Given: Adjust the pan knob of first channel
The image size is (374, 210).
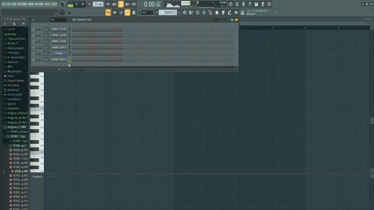Looking at the screenshot, I should tap(37, 29).
